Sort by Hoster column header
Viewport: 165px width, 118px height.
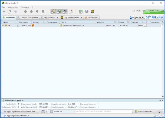[x=36, y=22]
